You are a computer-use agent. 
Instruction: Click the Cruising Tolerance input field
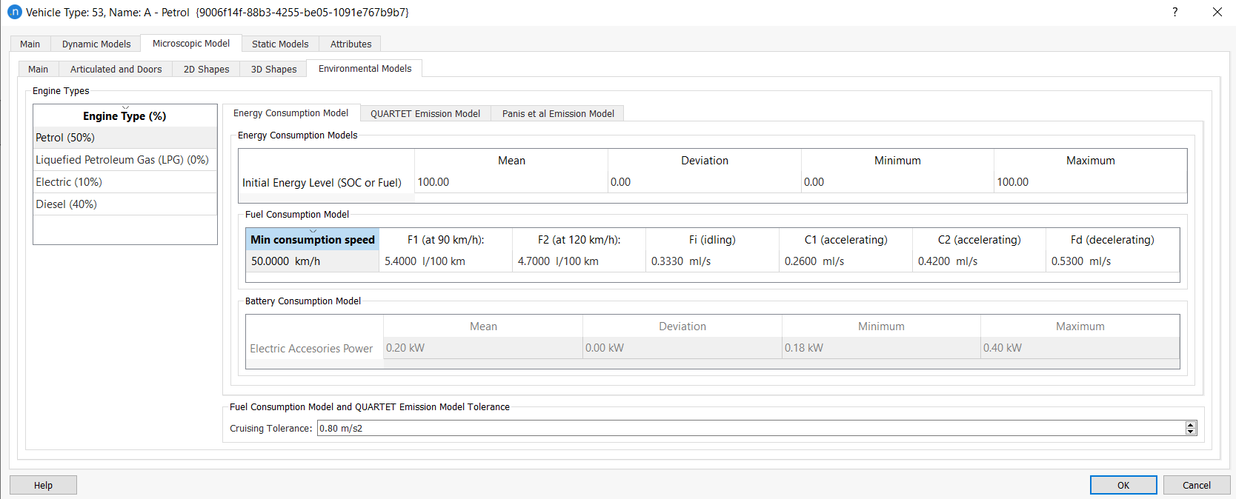(751, 428)
